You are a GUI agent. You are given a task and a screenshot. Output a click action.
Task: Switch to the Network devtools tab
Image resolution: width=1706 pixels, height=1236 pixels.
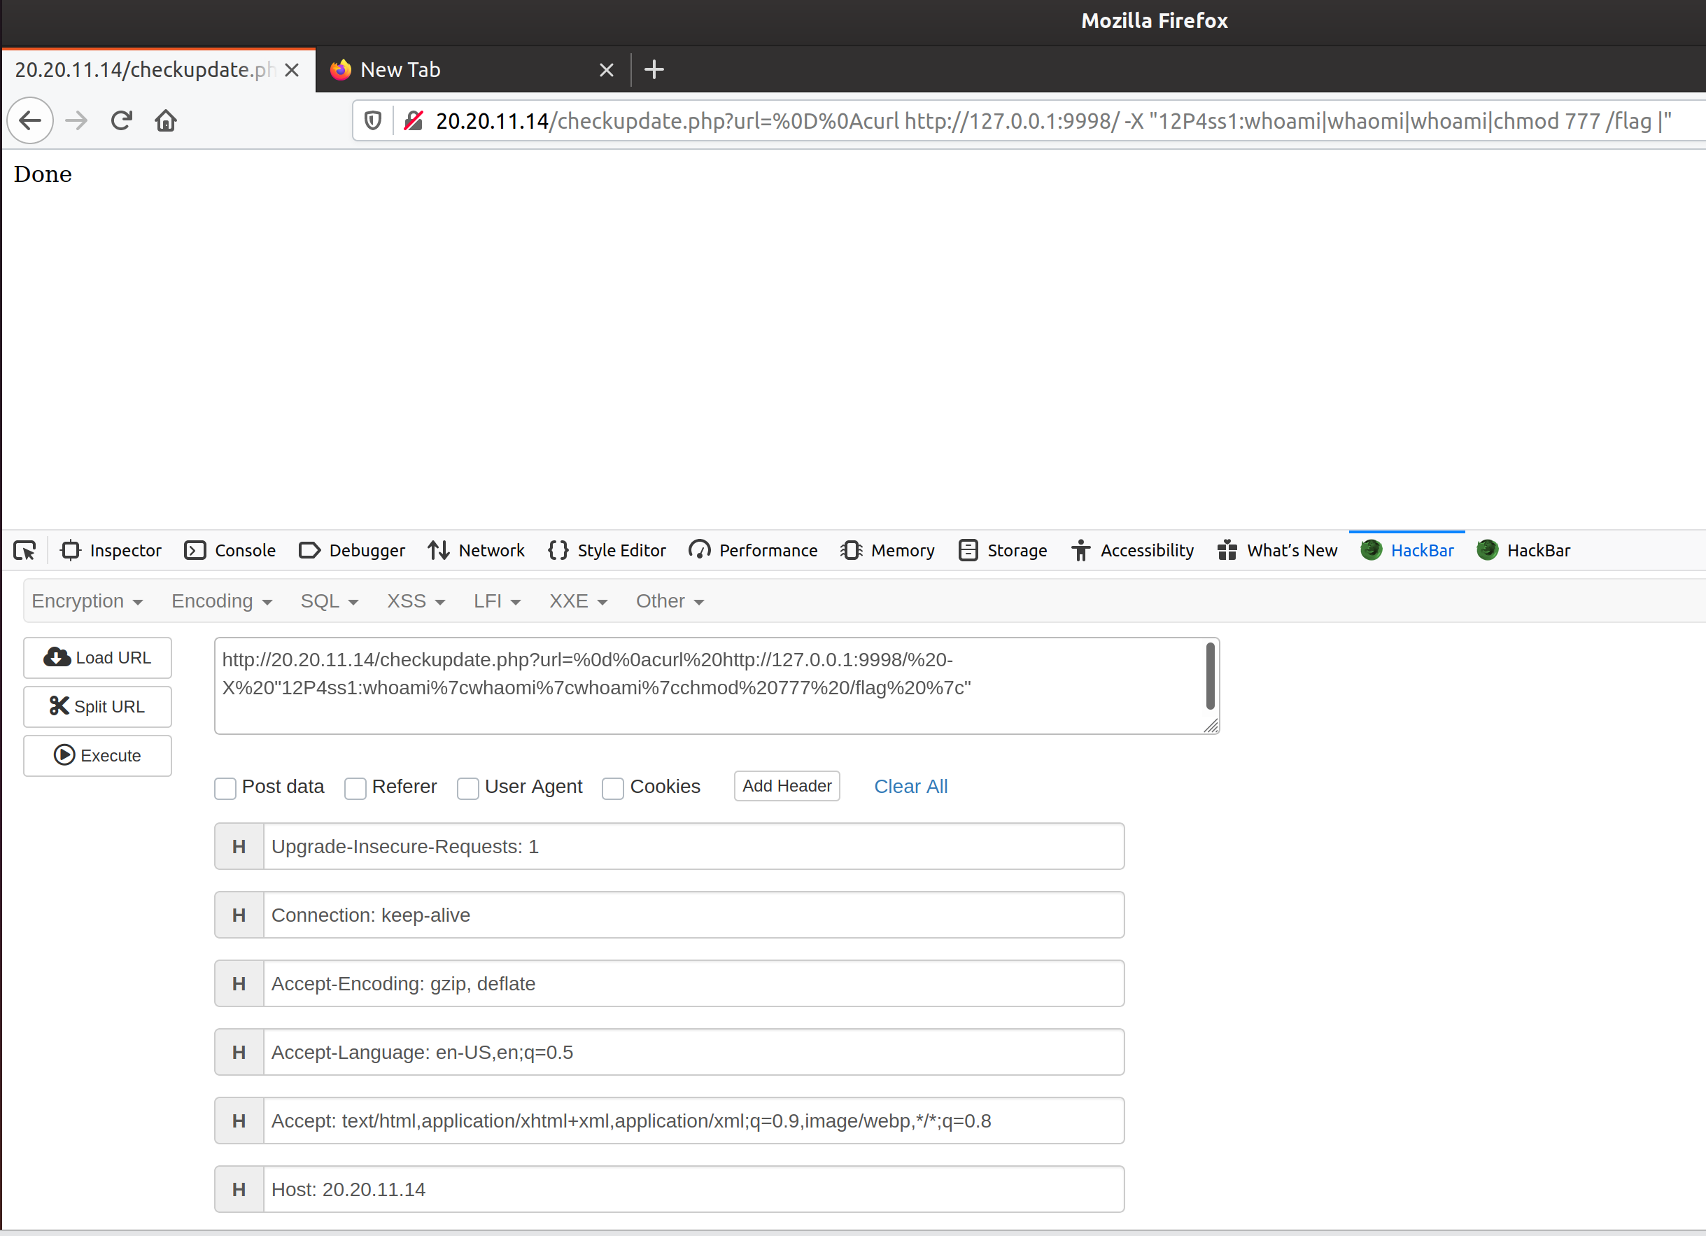(x=476, y=551)
